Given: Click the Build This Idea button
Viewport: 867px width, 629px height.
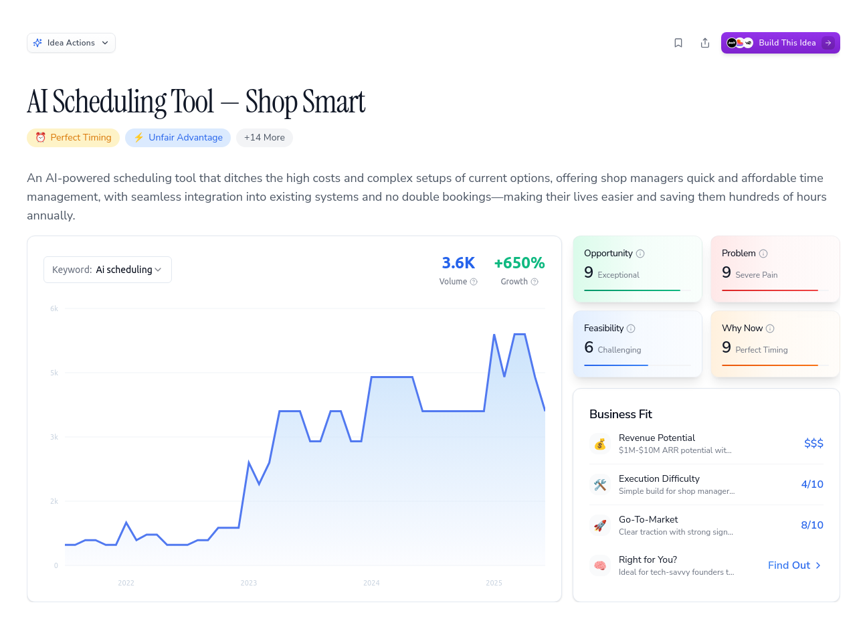Looking at the screenshot, I should click(x=780, y=43).
